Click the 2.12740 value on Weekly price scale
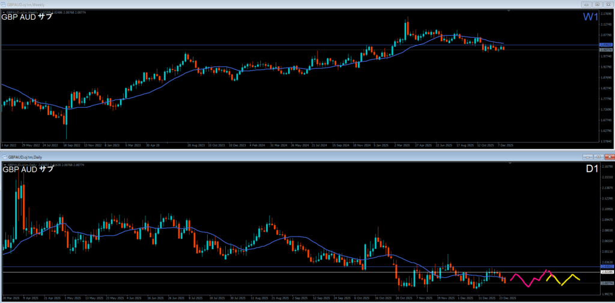This screenshot has width=615, height=303. click(x=607, y=24)
